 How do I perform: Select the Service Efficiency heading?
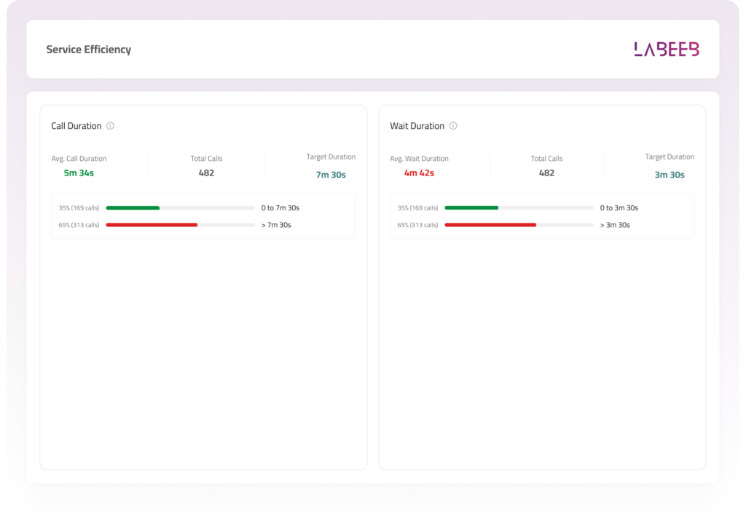[x=88, y=50]
